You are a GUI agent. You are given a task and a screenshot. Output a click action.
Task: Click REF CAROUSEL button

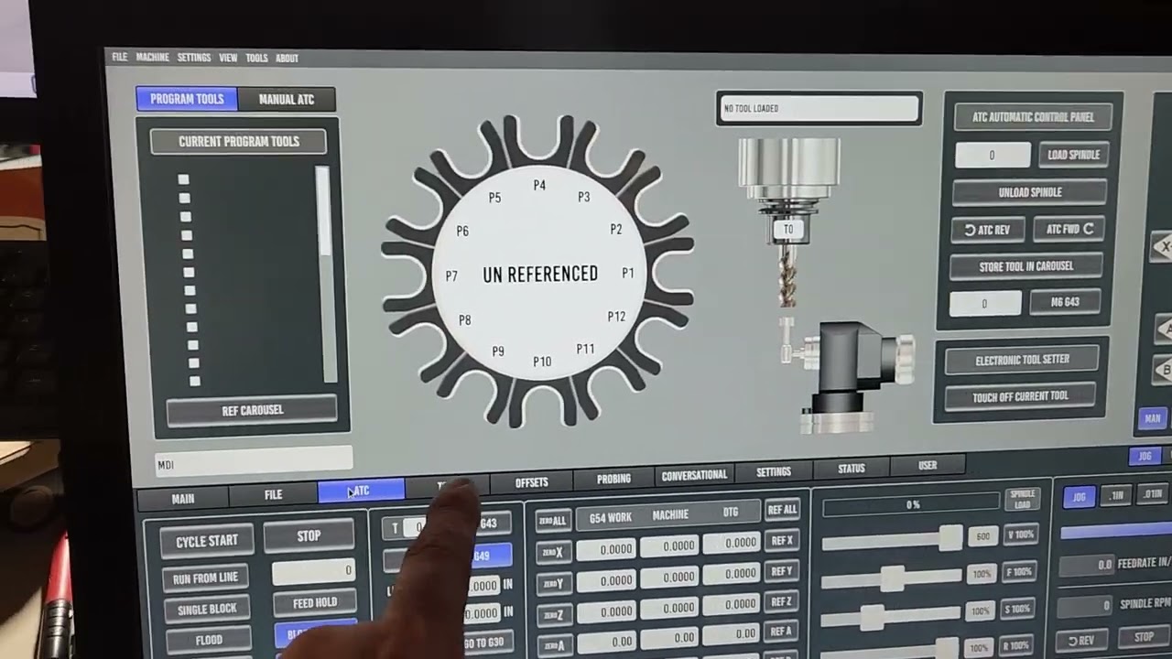[253, 410]
